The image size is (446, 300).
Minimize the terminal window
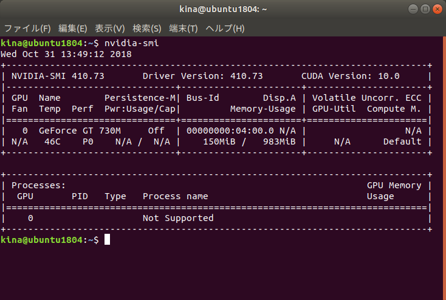tap(413, 9)
